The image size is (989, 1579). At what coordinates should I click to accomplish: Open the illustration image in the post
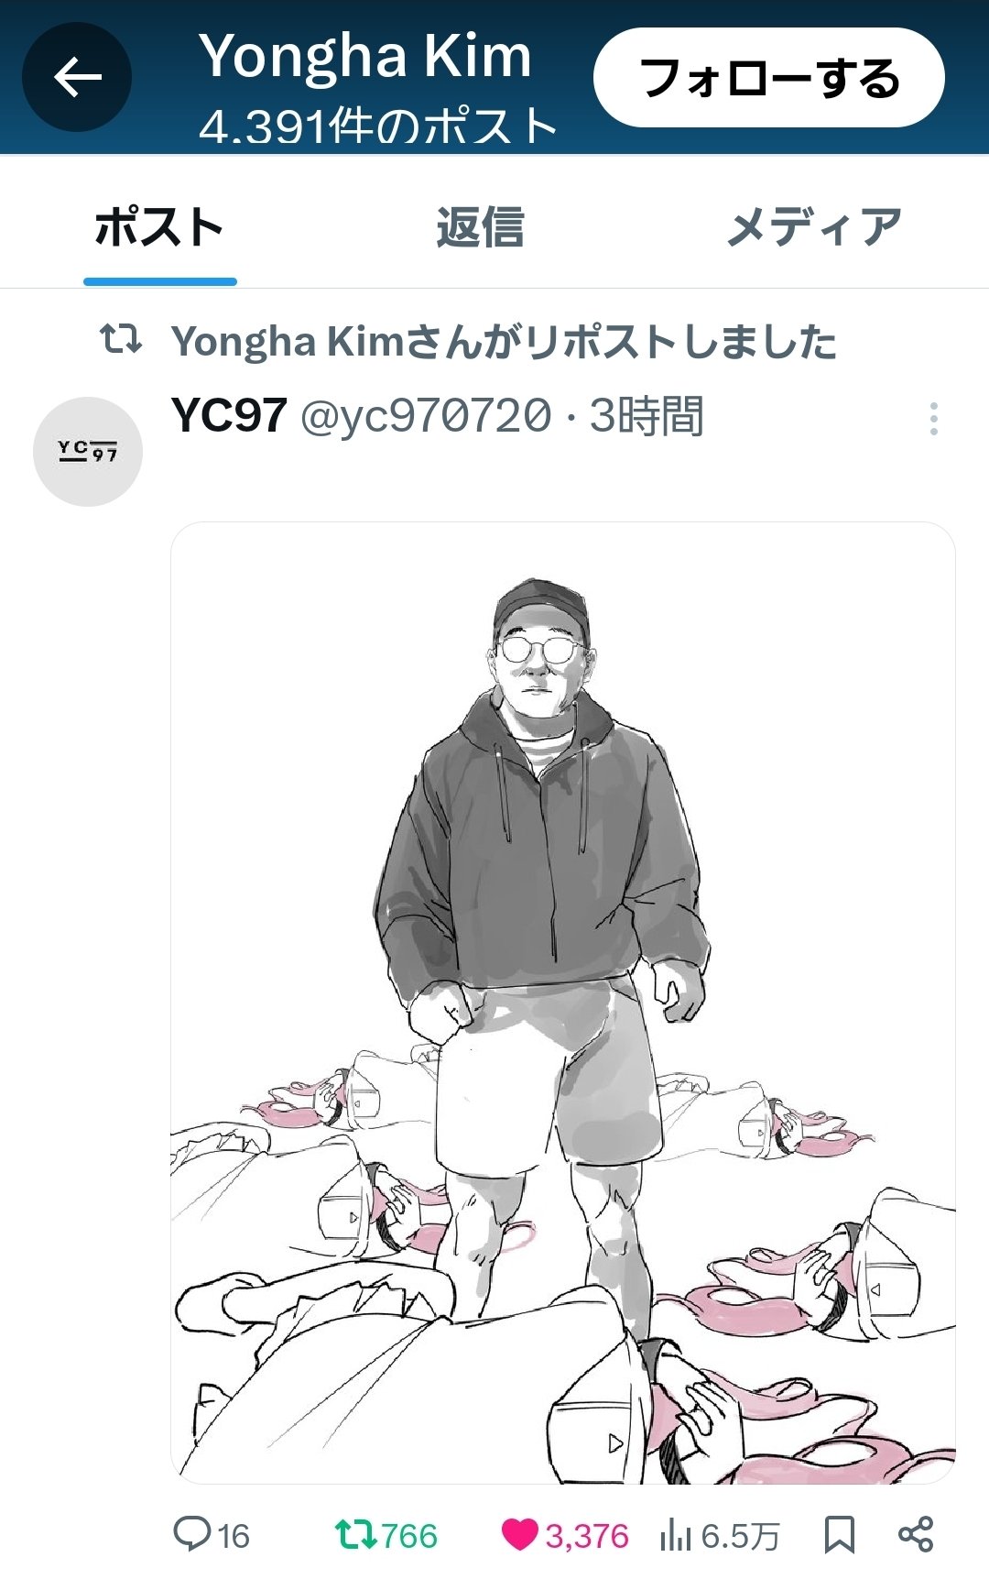(563, 1003)
